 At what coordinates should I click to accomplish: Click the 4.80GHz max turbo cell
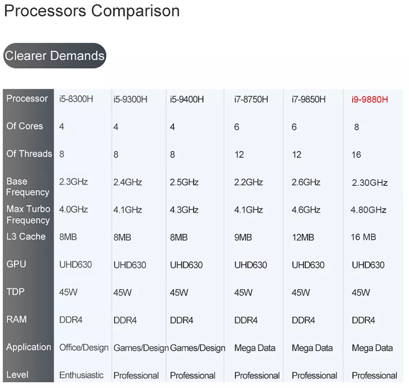click(x=369, y=210)
